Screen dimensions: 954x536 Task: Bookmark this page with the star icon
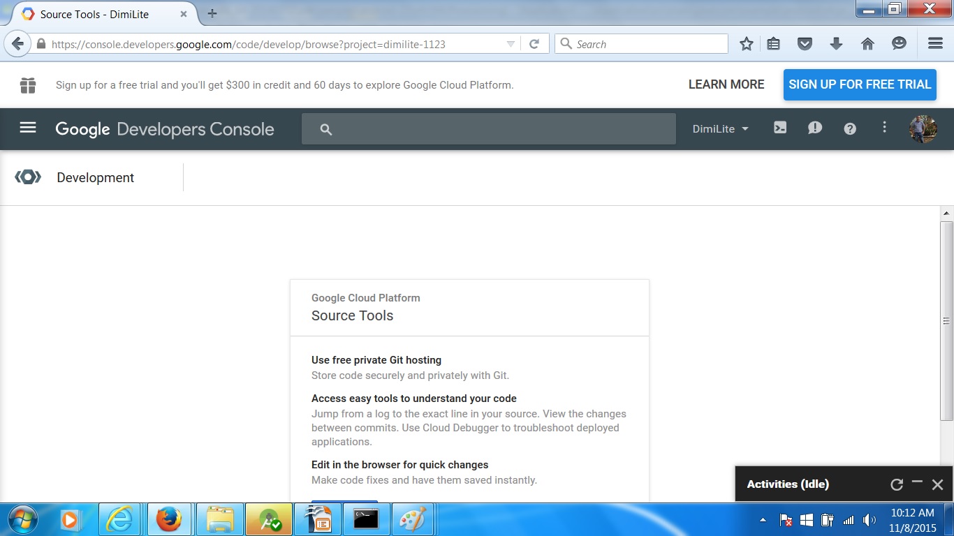pos(747,44)
